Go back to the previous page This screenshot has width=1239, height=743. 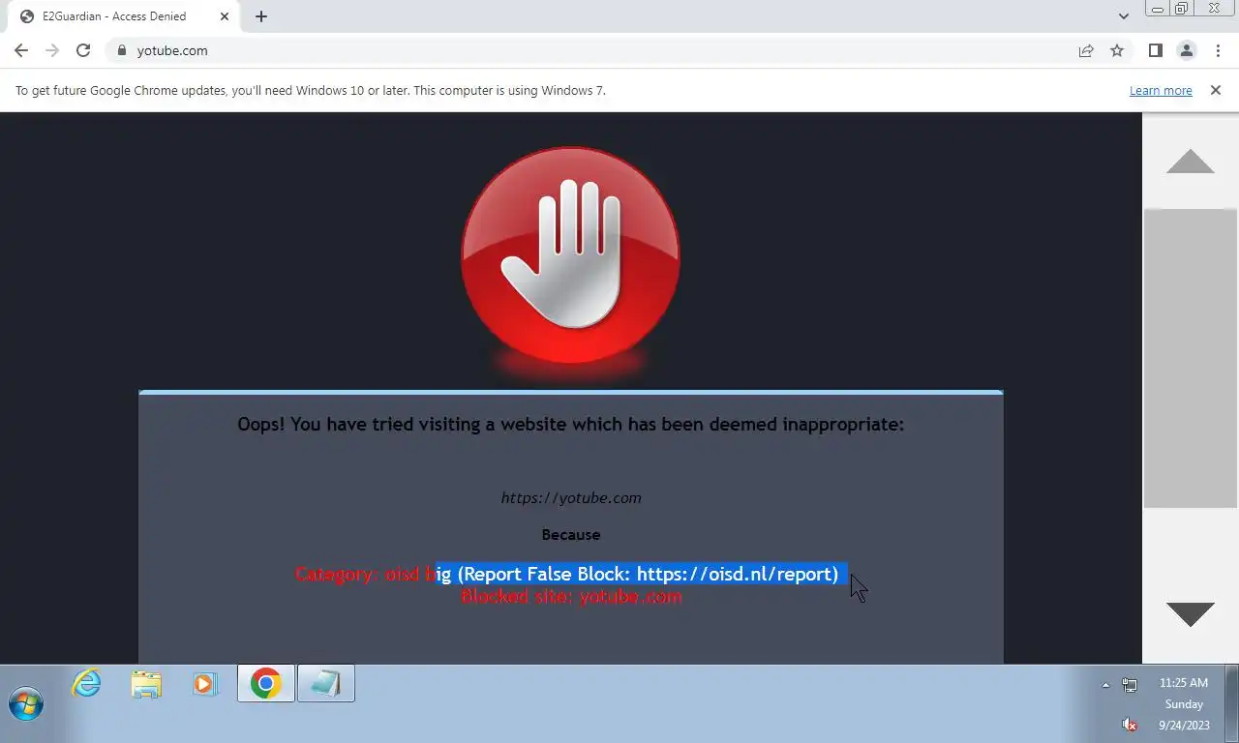(21, 50)
